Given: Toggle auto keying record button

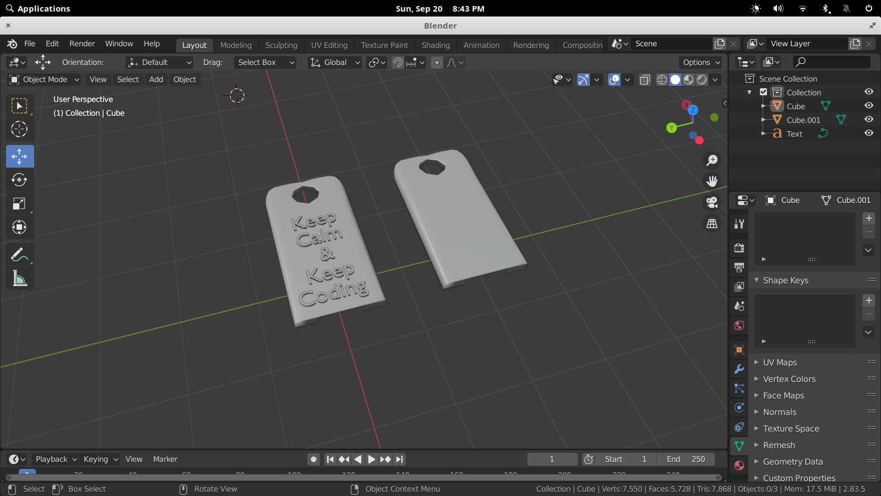Looking at the screenshot, I should pos(313,459).
